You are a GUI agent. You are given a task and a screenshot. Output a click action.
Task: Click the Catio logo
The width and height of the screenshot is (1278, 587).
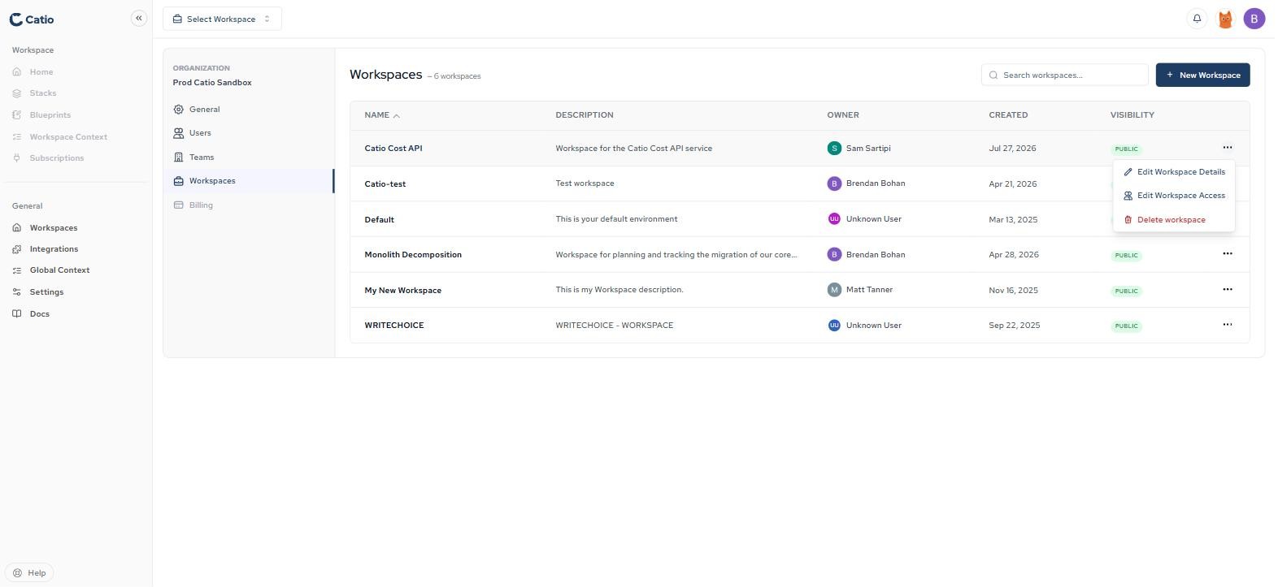32,19
